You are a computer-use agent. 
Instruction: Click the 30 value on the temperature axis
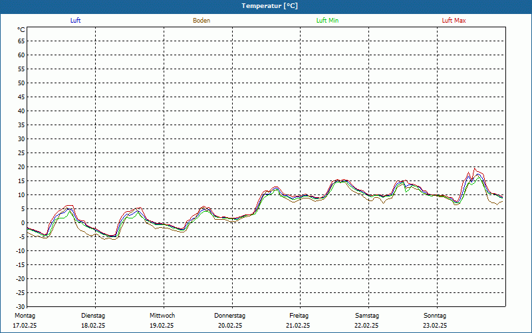coord(21,139)
